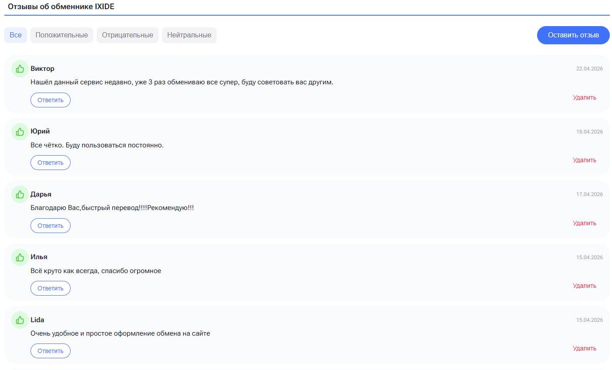Click the thumbs-up icon on Юрий's review

point(20,131)
